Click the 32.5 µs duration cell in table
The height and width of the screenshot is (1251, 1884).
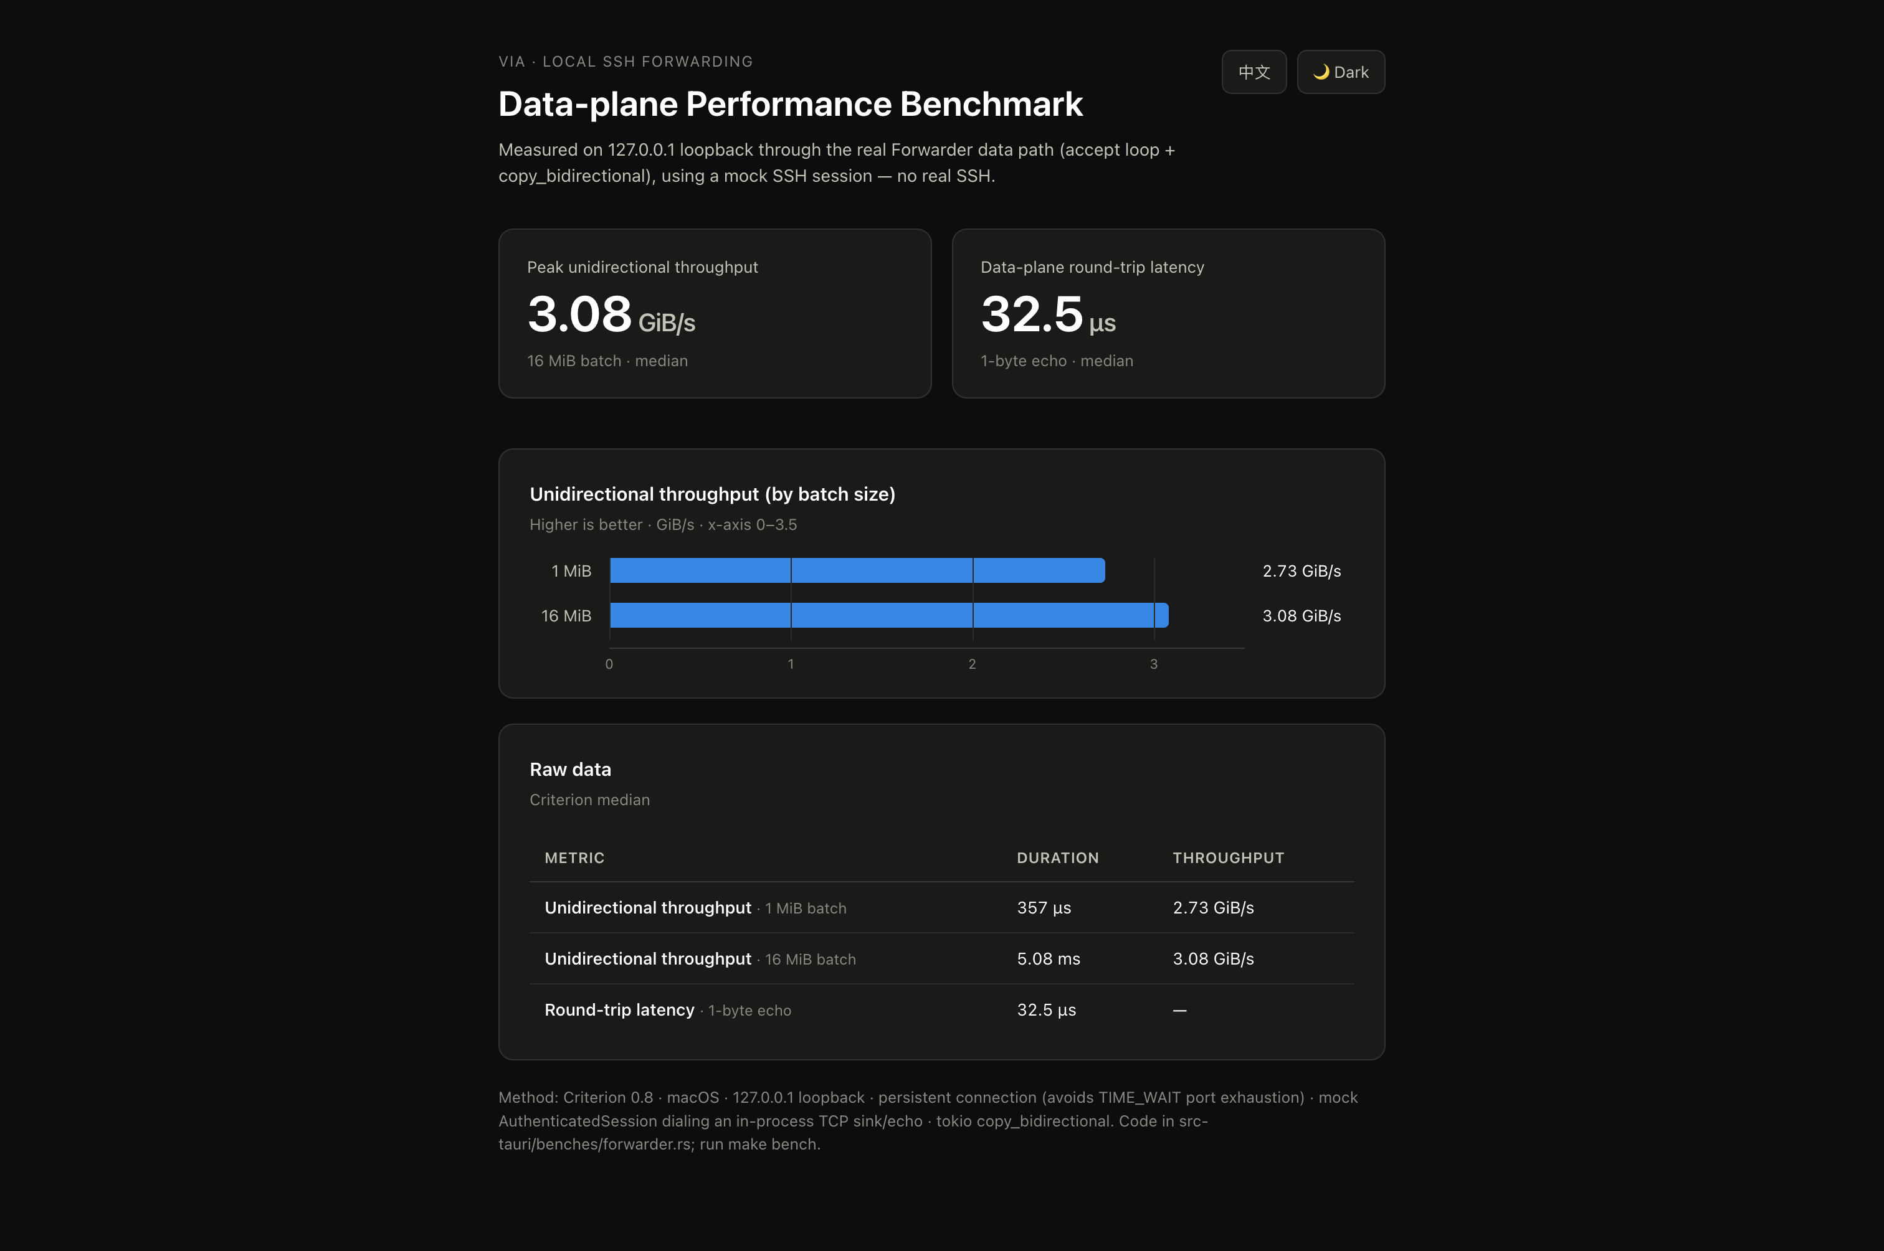1046,1010
